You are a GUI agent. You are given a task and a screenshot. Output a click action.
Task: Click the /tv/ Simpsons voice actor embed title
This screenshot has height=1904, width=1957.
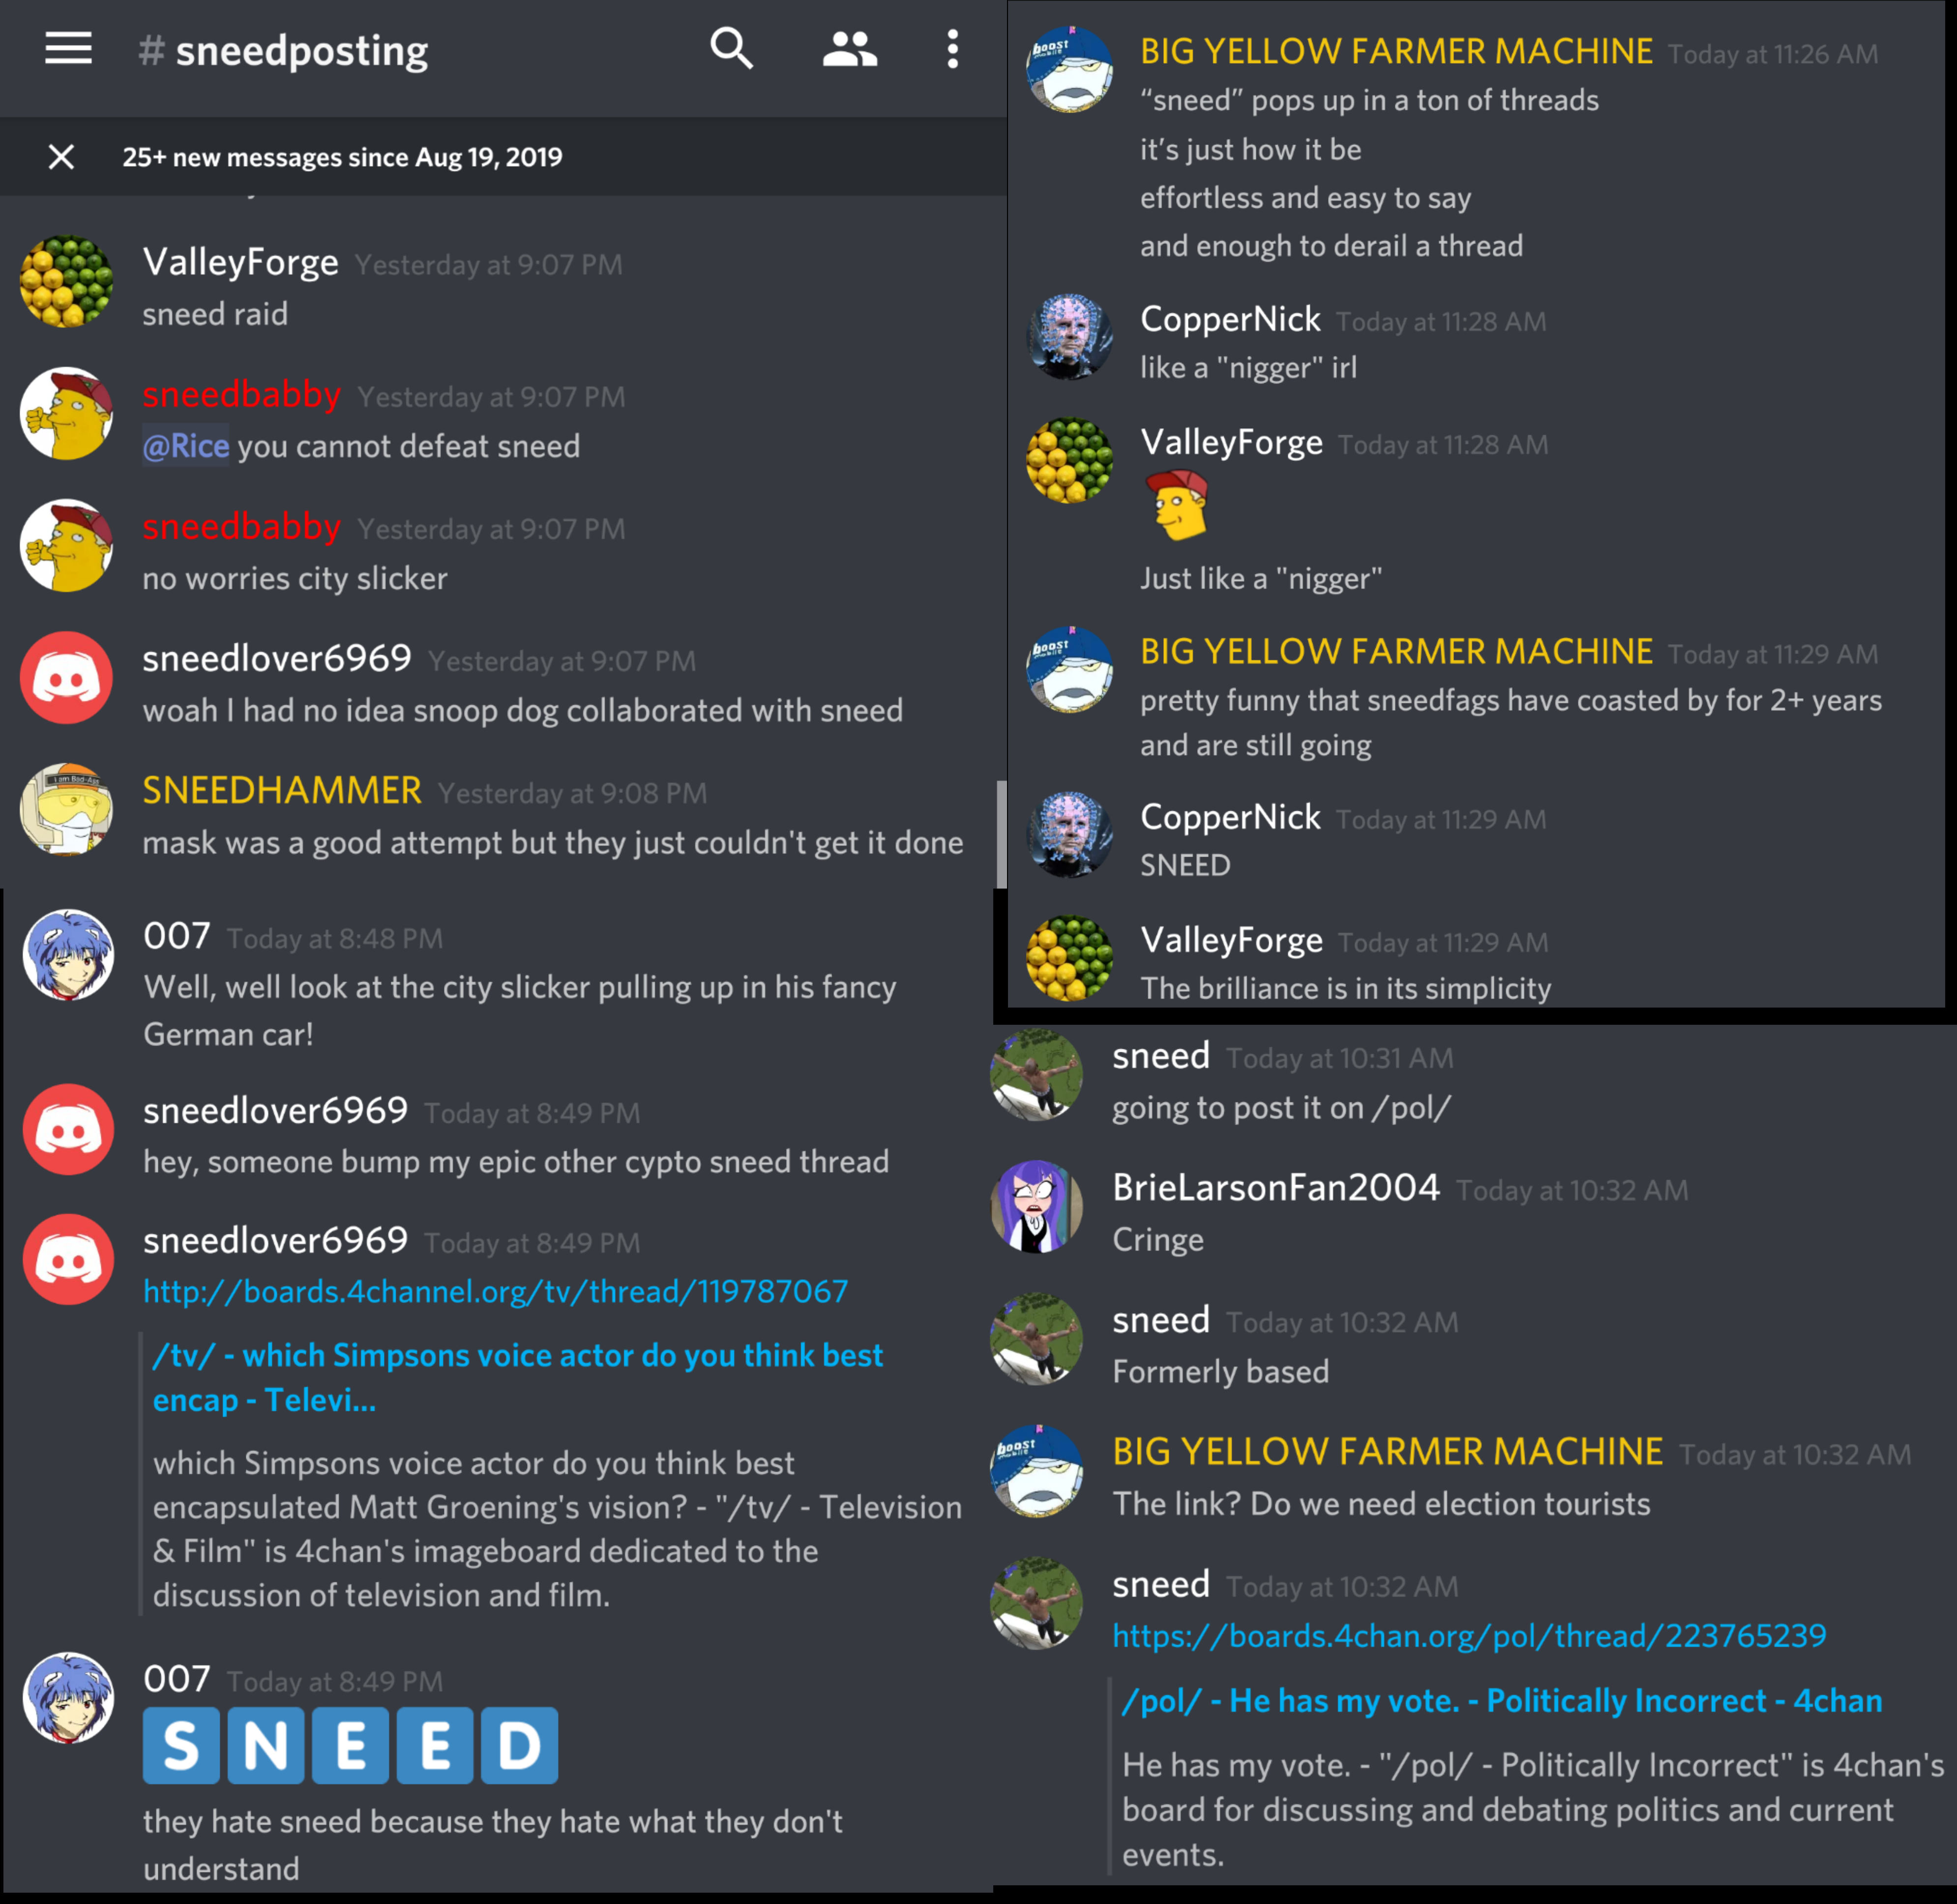point(517,1377)
